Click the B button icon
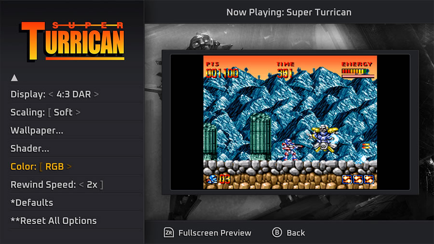The image size is (434, 244). pyautogui.click(x=277, y=232)
